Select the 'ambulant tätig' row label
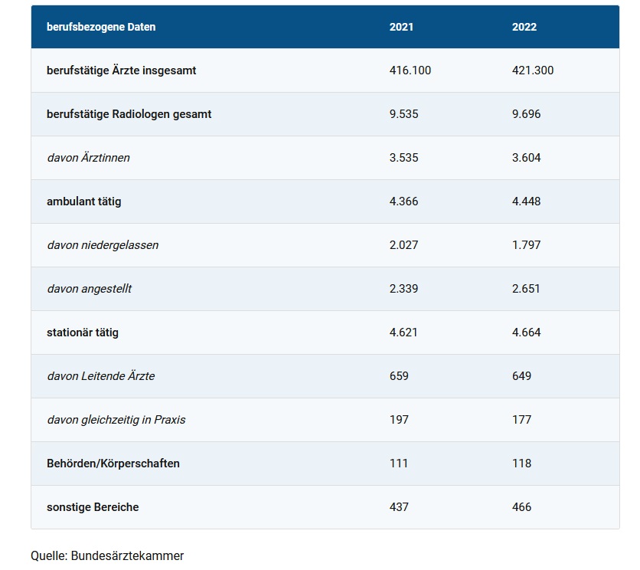Screen dimensions: 640x570 coord(84,201)
